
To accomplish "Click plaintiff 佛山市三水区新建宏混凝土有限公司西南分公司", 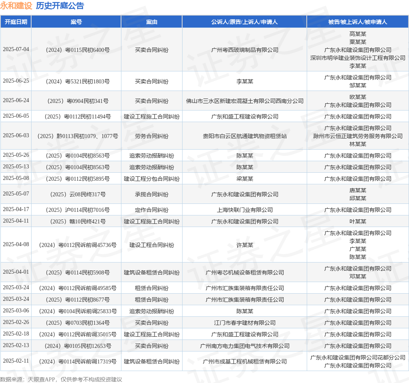I will click(244, 101).
